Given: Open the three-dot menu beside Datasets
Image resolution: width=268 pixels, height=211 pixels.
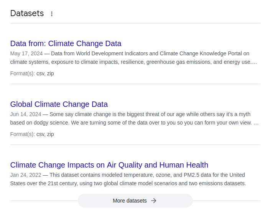Looking at the screenshot, I should (x=52, y=14).
